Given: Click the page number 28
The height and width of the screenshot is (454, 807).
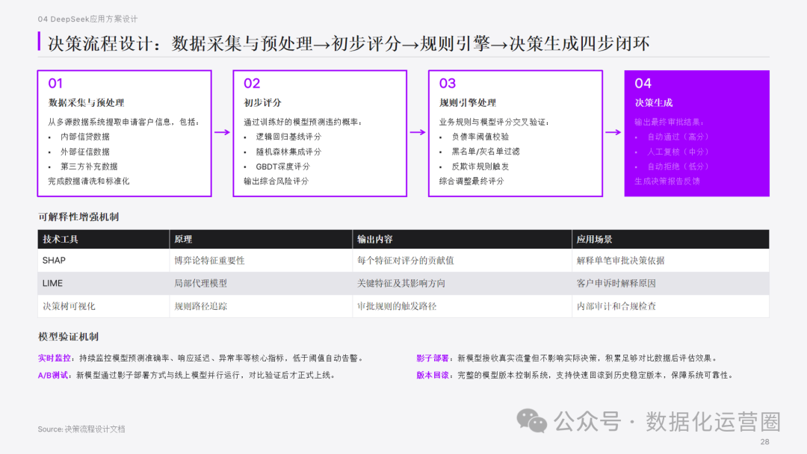Looking at the screenshot, I should pyautogui.click(x=765, y=441).
